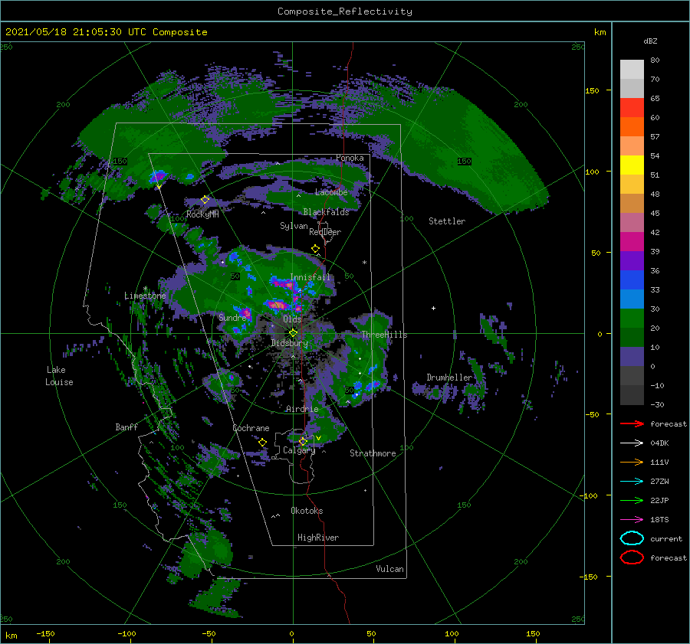Click the dBZ legend heading
Image resolution: width=690 pixels, height=644 pixels.
pyautogui.click(x=650, y=41)
